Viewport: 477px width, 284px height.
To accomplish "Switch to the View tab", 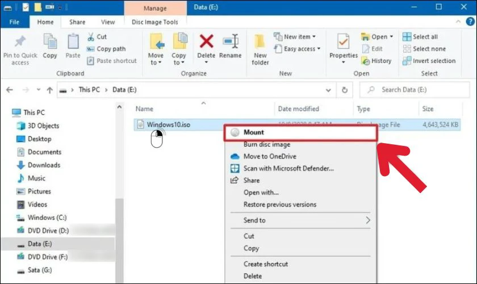I will coord(108,22).
